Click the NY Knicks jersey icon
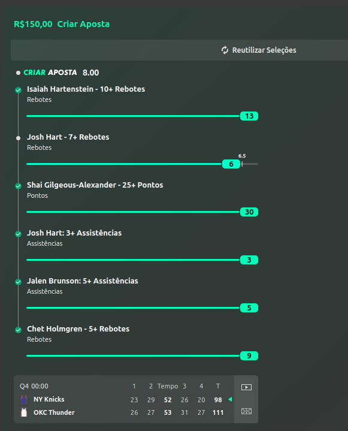Image resolution: width=348 pixels, height=431 pixels. pyautogui.click(x=24, y=399)
